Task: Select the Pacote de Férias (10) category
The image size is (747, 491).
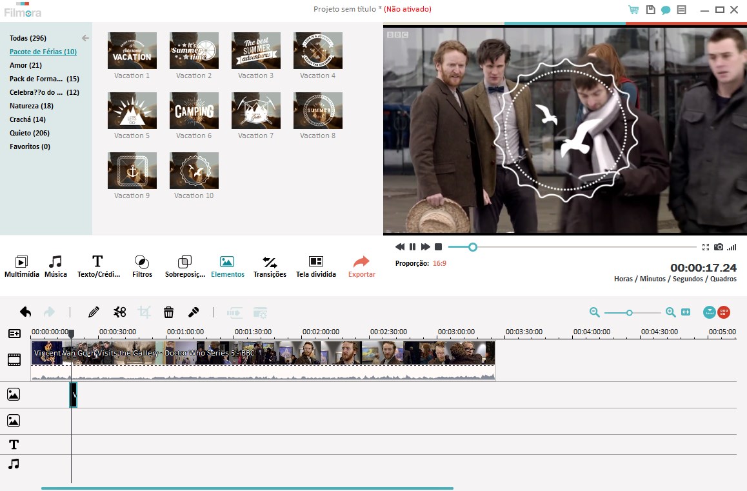Action: [43, 52]
